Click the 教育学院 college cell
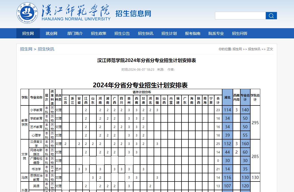The height and width of the screenshot is (192, 294). coord(25,123)
